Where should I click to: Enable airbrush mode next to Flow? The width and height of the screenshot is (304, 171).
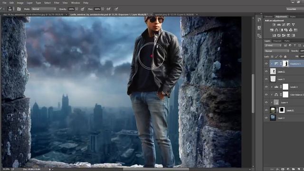coord(109,9)
